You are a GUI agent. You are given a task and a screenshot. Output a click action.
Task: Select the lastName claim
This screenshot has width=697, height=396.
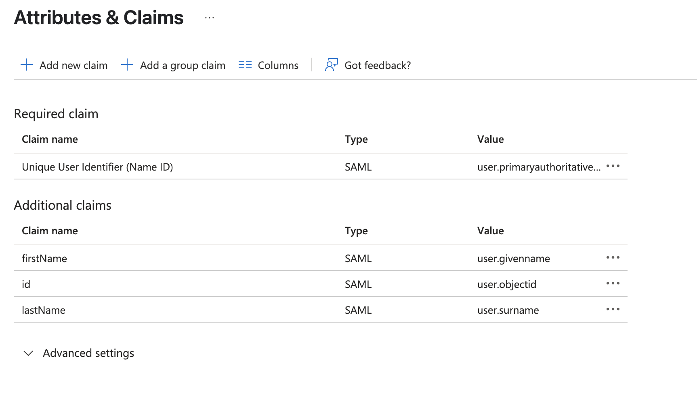point(44,310)
